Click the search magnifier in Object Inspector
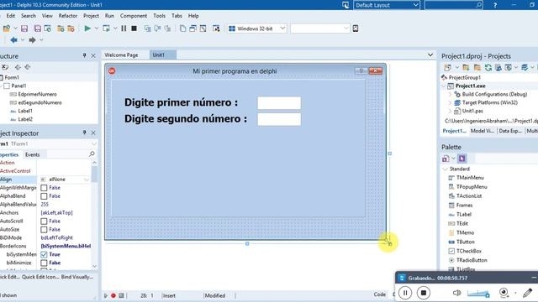Viewport: 538px width, 302px height. click(x=92, y=154)
